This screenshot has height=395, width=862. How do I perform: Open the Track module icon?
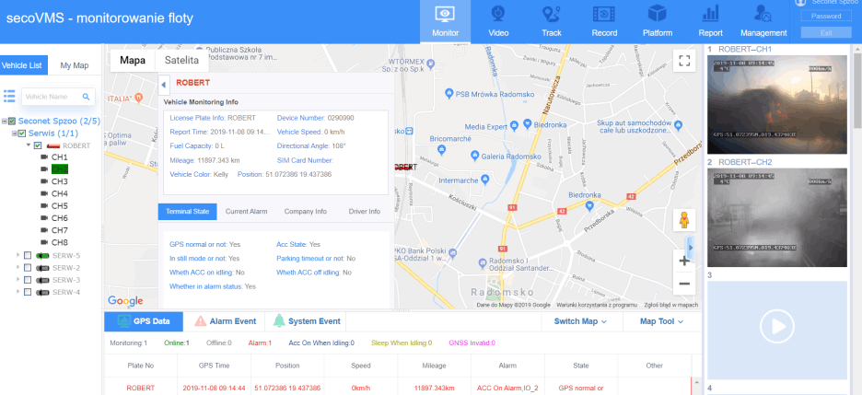(551, 14)
